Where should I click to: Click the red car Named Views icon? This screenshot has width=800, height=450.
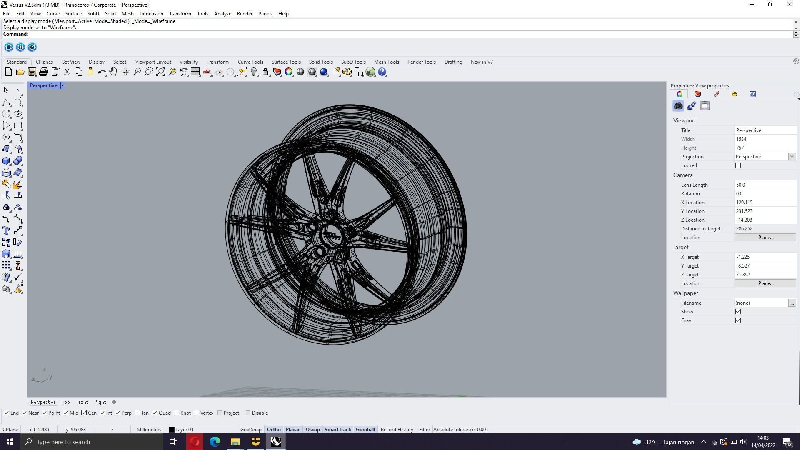click(x=207, y=72)
